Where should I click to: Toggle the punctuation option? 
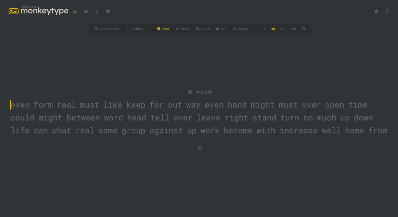107,29
